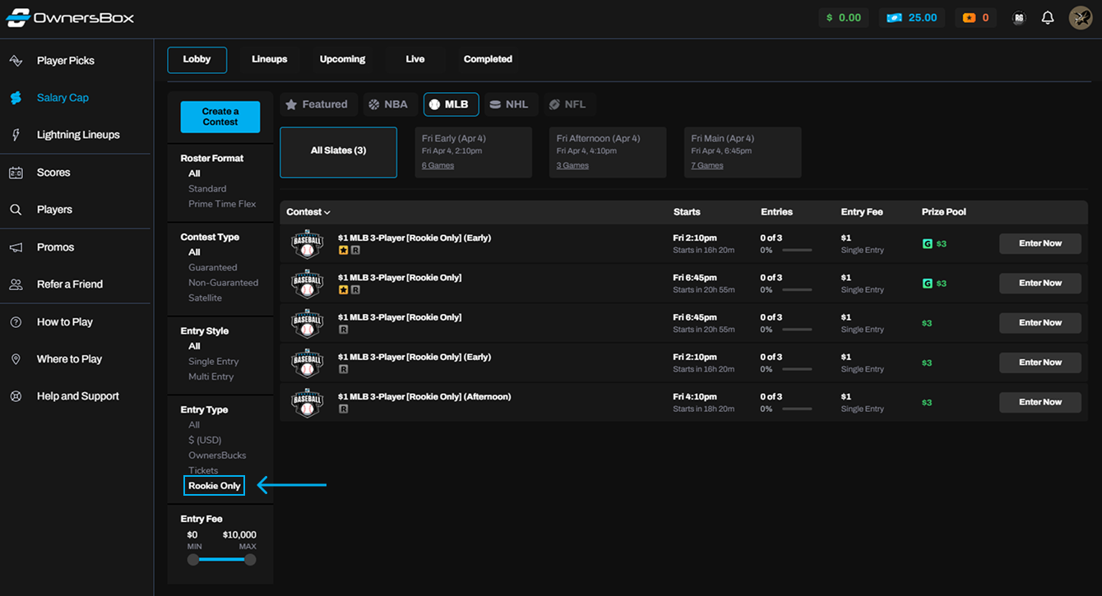Click the Create a Contest button

point(220,117)
